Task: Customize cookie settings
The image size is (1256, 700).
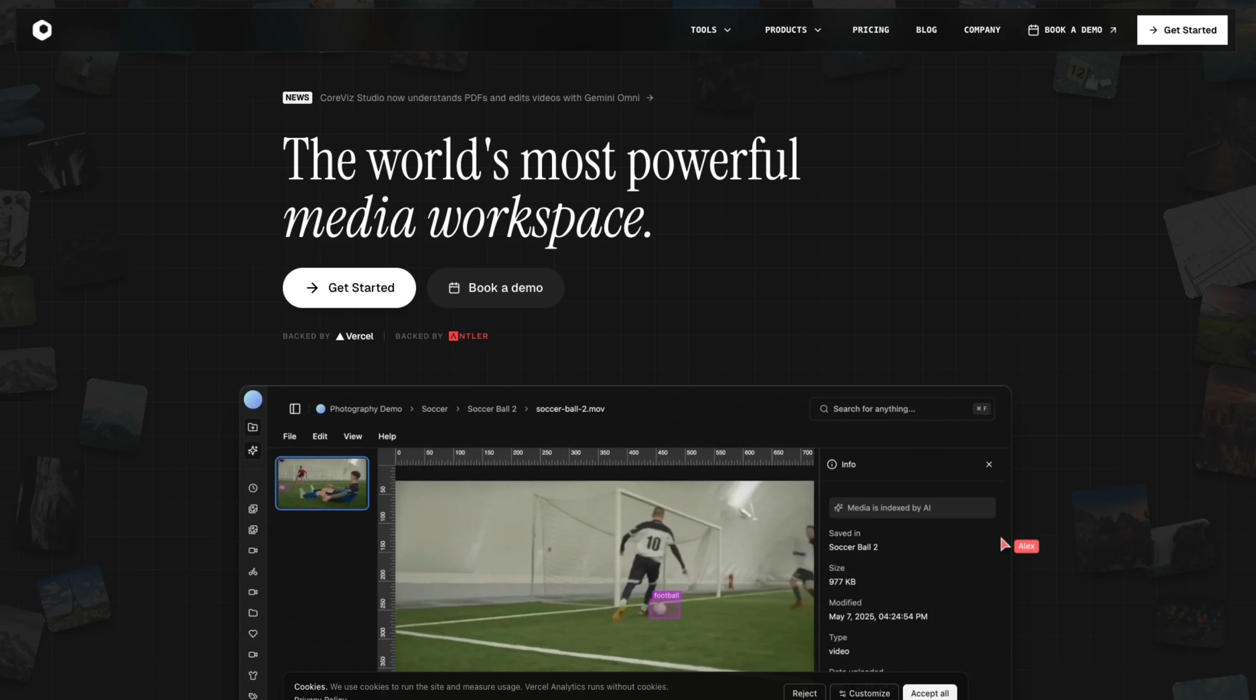Action: pos(864,693)
